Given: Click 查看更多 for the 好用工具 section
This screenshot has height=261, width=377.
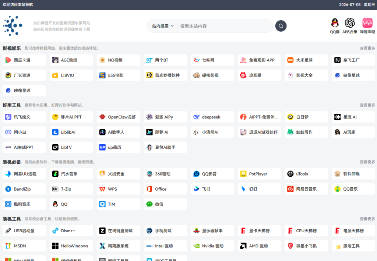Looking at the screenshot, I should [367, 105].
